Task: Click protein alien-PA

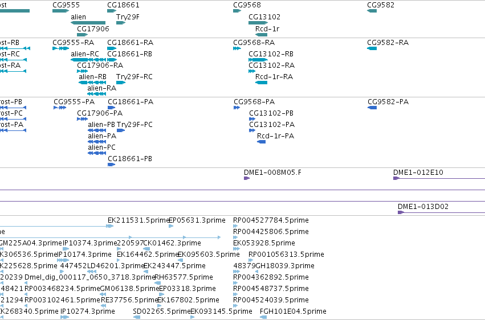Action: click(102, 136)
